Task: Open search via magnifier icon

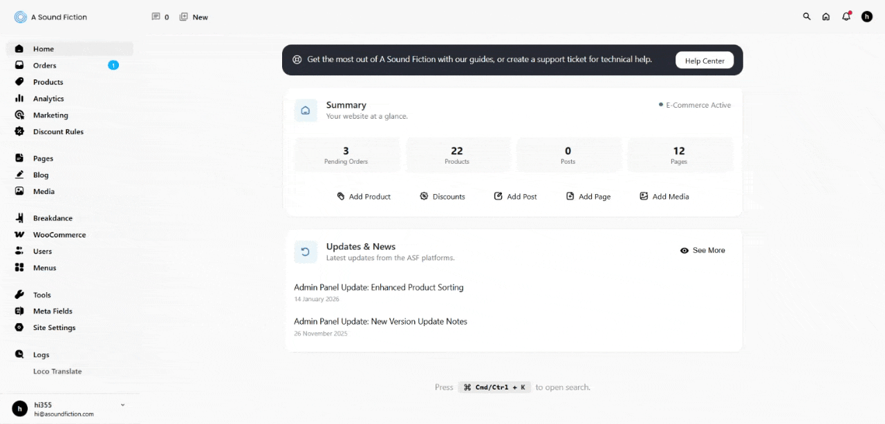Action: [x=806, y=17]
